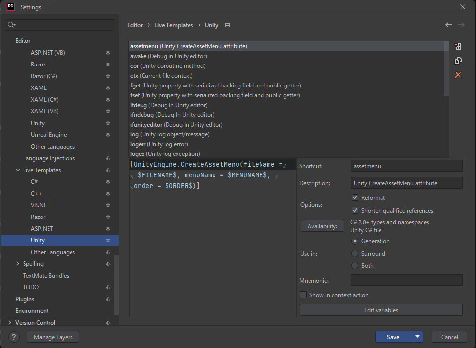This screenshot has height=348, width=476.
Task: Click layer icon next to Plugins
Action: [108, 299]
